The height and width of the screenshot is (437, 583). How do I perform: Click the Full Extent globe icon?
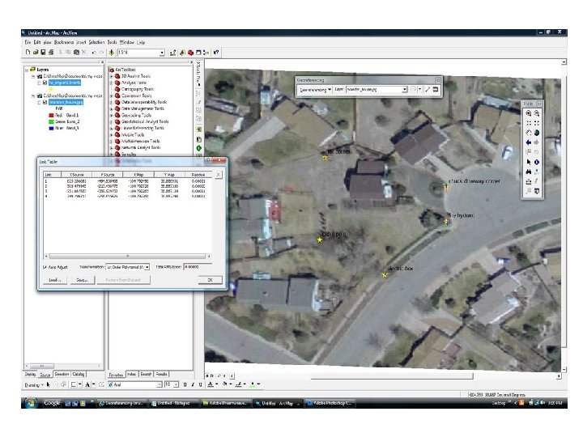pos(537,133)
